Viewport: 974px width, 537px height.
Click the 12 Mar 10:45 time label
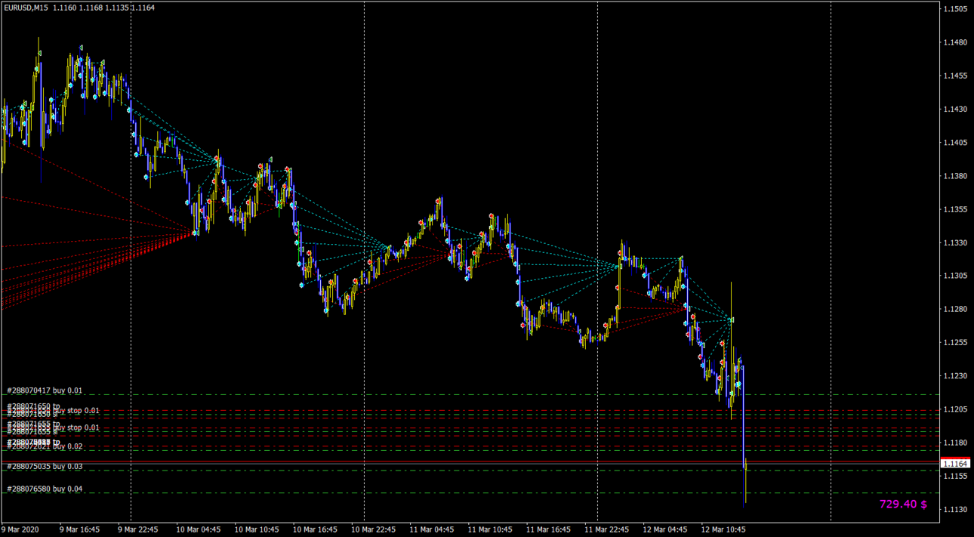point(723,529)
